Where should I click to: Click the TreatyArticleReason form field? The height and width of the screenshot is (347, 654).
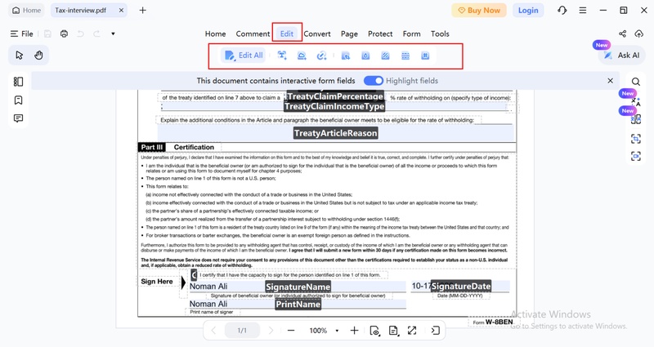(x=336, y=133)
